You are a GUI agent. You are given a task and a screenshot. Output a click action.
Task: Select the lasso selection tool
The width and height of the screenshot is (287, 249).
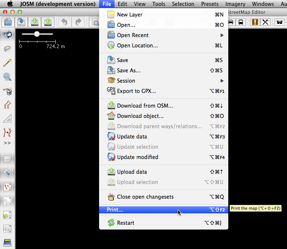click(x=7, y=49)
